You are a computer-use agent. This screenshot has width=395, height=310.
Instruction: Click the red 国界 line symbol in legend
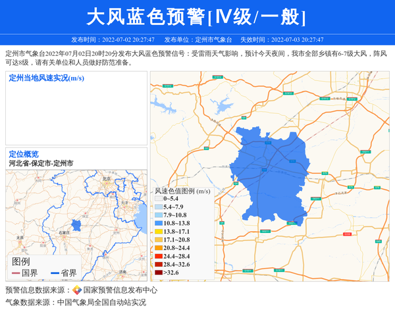click(x=16, y=272)
